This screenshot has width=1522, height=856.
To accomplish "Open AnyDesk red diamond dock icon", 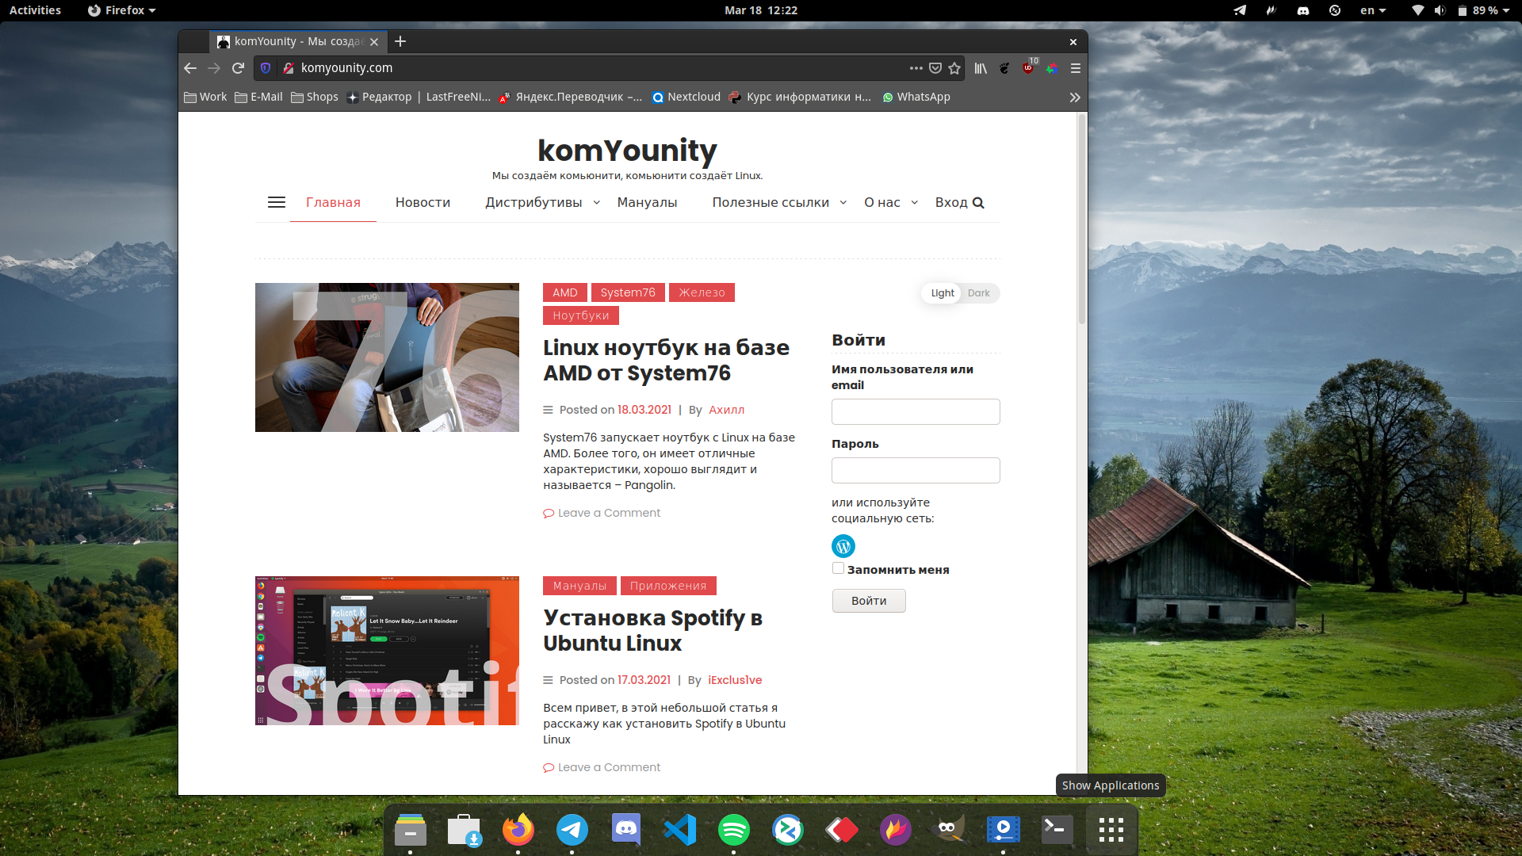I will pos(841,829).
